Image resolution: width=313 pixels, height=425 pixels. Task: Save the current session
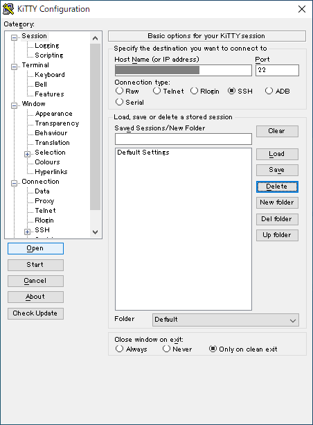tap(277, 170)
